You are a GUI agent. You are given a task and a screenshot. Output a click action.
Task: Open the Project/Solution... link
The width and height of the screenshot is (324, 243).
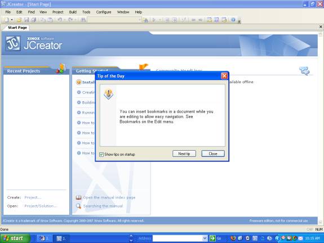click(x=41, y=206)
